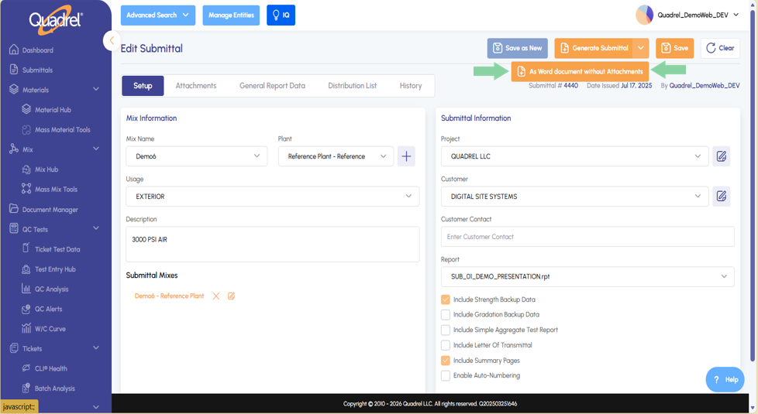Open W/C Curve page

coord(43,329)
